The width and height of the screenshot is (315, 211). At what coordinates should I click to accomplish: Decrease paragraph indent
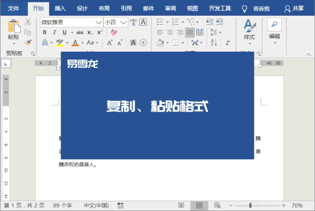tap(210, 22)
